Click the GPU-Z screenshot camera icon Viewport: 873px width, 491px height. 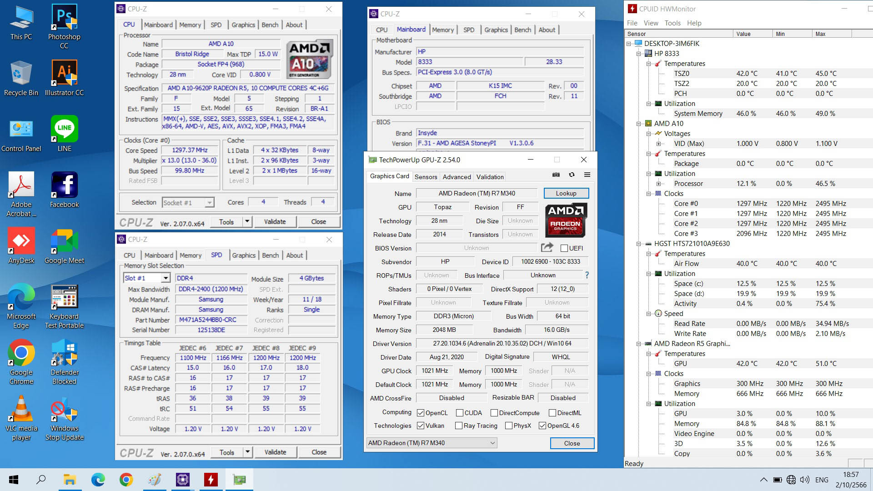click(x=556, y=175)
